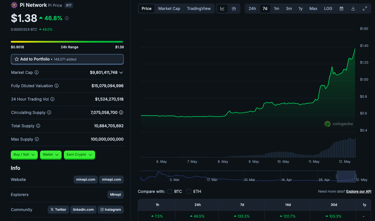Click the 100,000,000,000 max supply value
Image resolution: width=375 pixels, height=221 pixels.
[107, 139]
